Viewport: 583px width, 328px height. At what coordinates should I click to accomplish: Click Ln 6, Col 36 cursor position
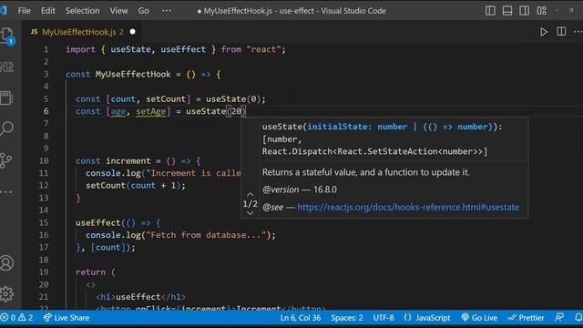point(301,318)
